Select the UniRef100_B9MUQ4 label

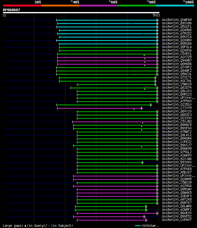click(x=177, y=43)
